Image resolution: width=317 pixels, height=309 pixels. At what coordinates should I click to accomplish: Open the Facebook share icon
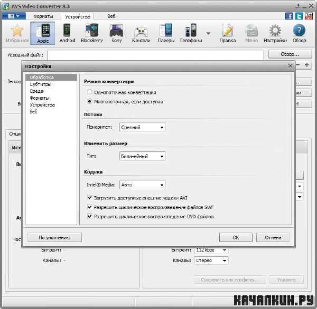[x=289, y=16]
